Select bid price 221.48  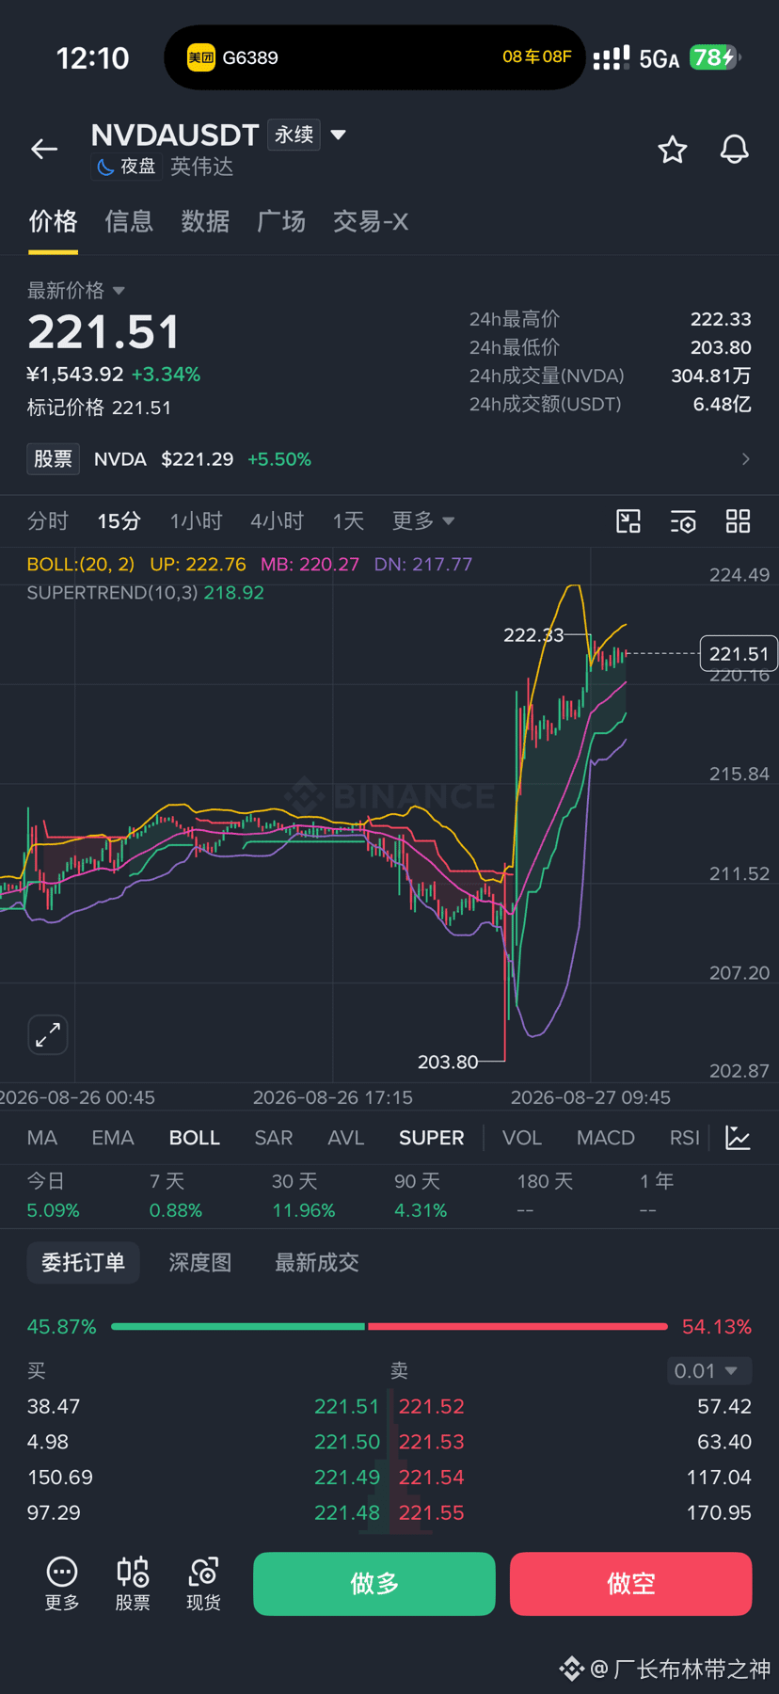click(x=346, y=1512)
